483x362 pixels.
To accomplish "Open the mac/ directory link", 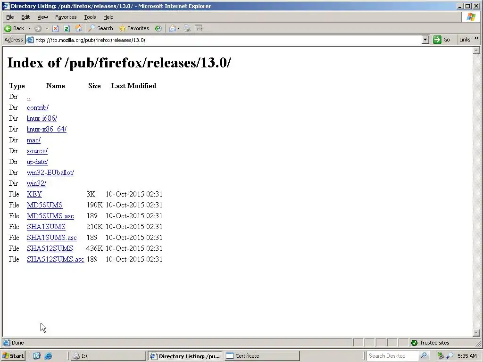I will click(x=33, y=140).
